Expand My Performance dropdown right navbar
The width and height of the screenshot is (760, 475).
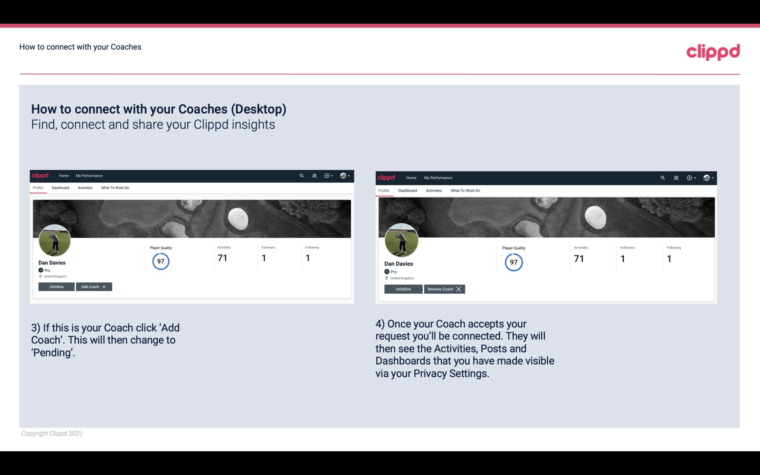pyautogui.click(x=438, y=177)
